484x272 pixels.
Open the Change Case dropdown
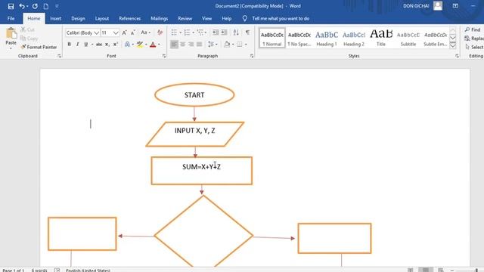(x=145, y=32)
